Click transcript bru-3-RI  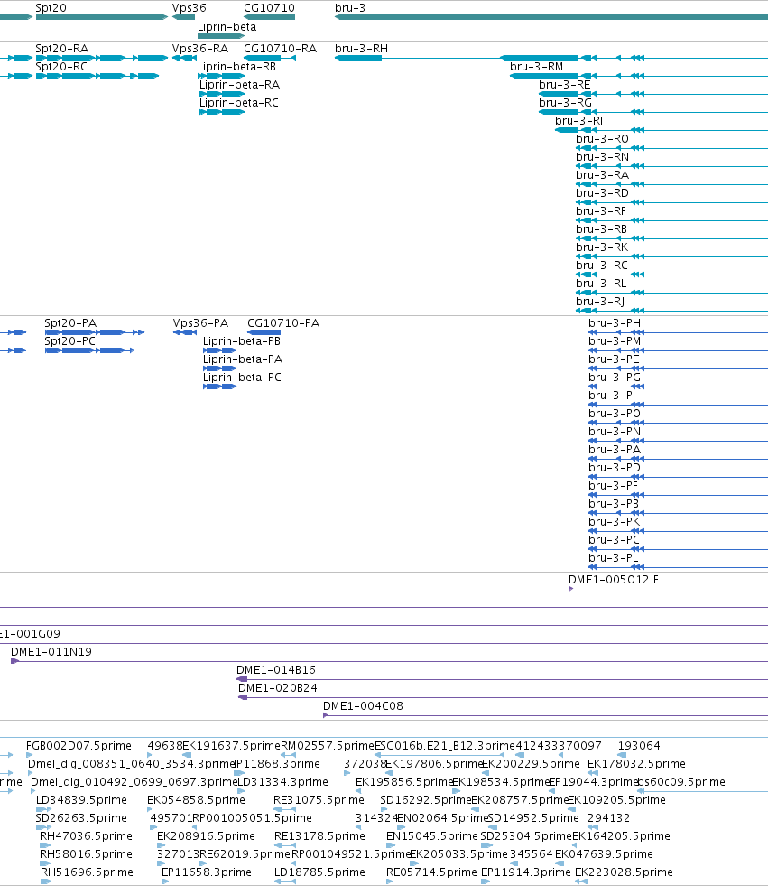click(x=578, y=121)
